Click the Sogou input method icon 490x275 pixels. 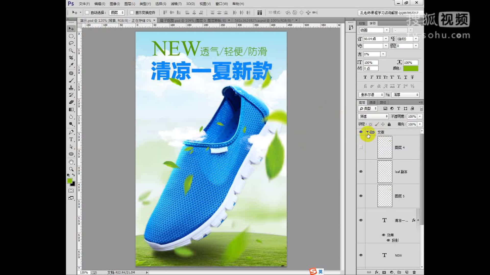click(x=313, y=271)
